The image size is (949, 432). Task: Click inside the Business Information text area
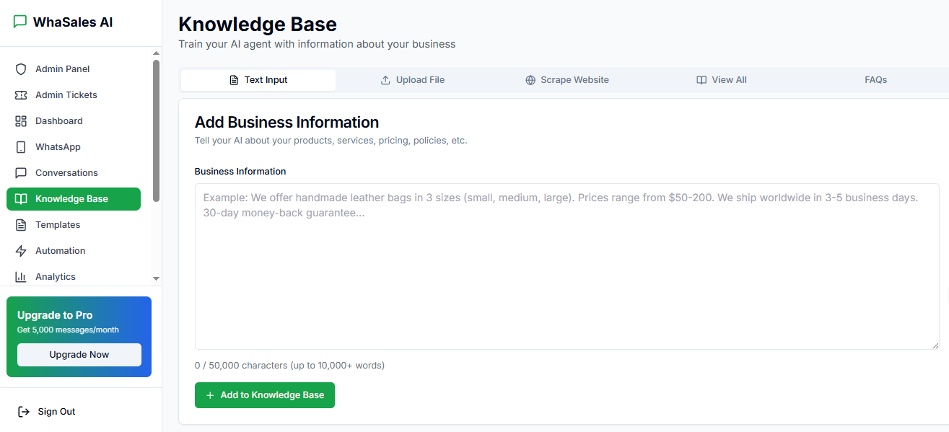tap(567, 267)
